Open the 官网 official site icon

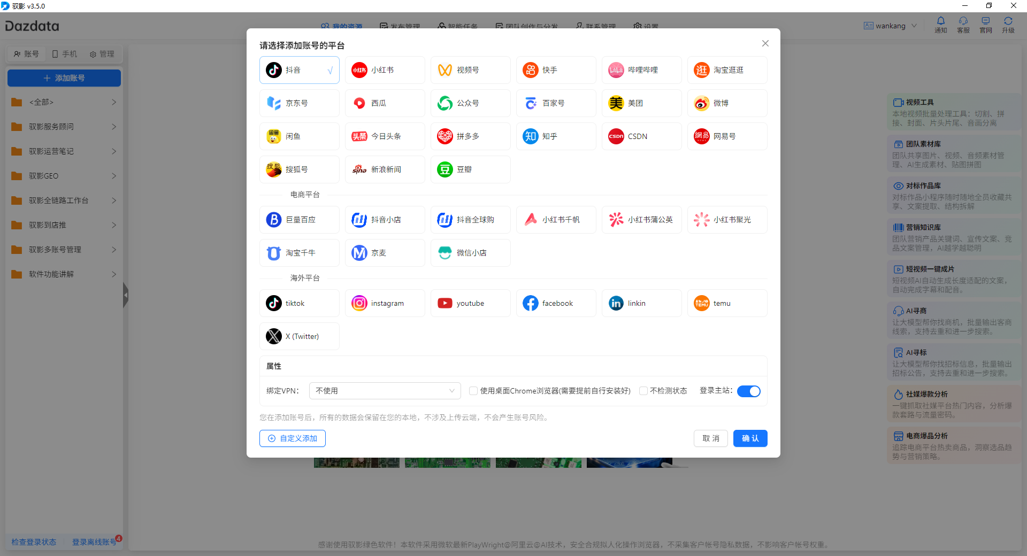coord(986,25)
